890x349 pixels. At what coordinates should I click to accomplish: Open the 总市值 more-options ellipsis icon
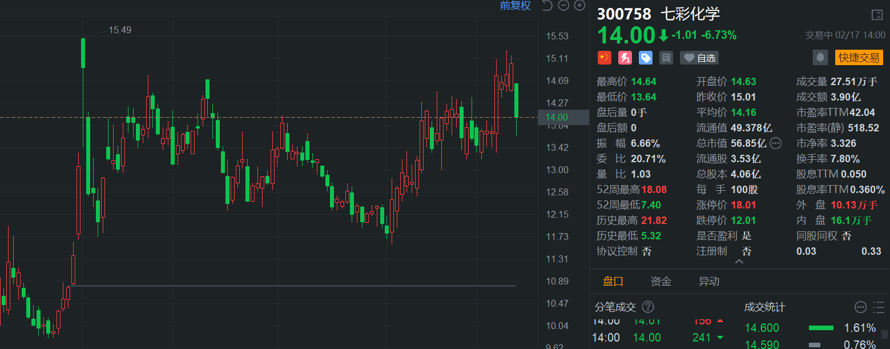pos(775,143)
